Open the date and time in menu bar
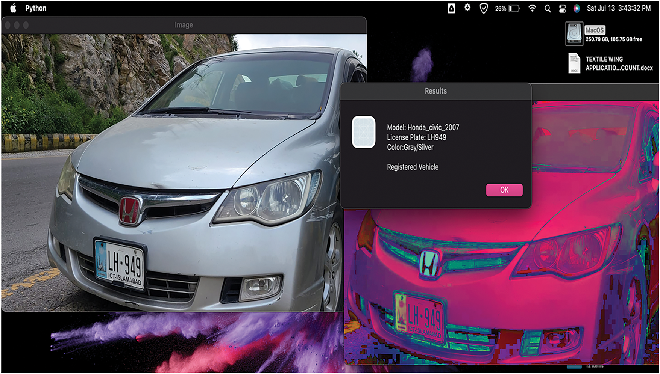This screenshot has width=660, height=374. tap(619, 8)
